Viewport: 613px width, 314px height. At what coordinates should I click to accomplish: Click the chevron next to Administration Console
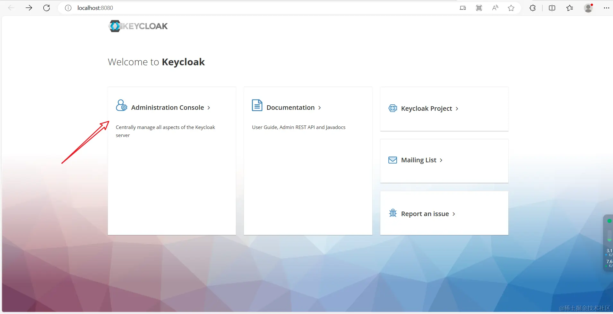209,108
